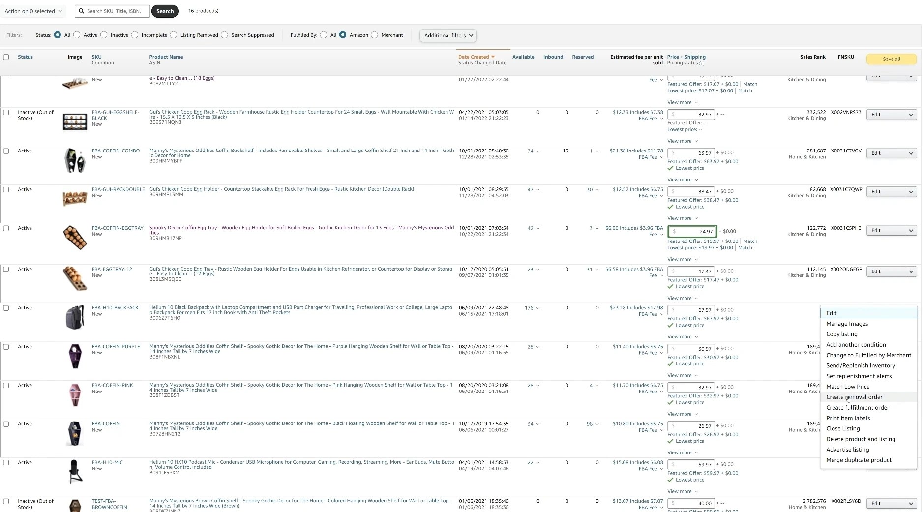Image resolution: width=923 pixels, height=512 pixels.
Task: Click Match beside Featured Offer for FBA-COFFIN-EGGTRAY
Action: coord(750,241)
